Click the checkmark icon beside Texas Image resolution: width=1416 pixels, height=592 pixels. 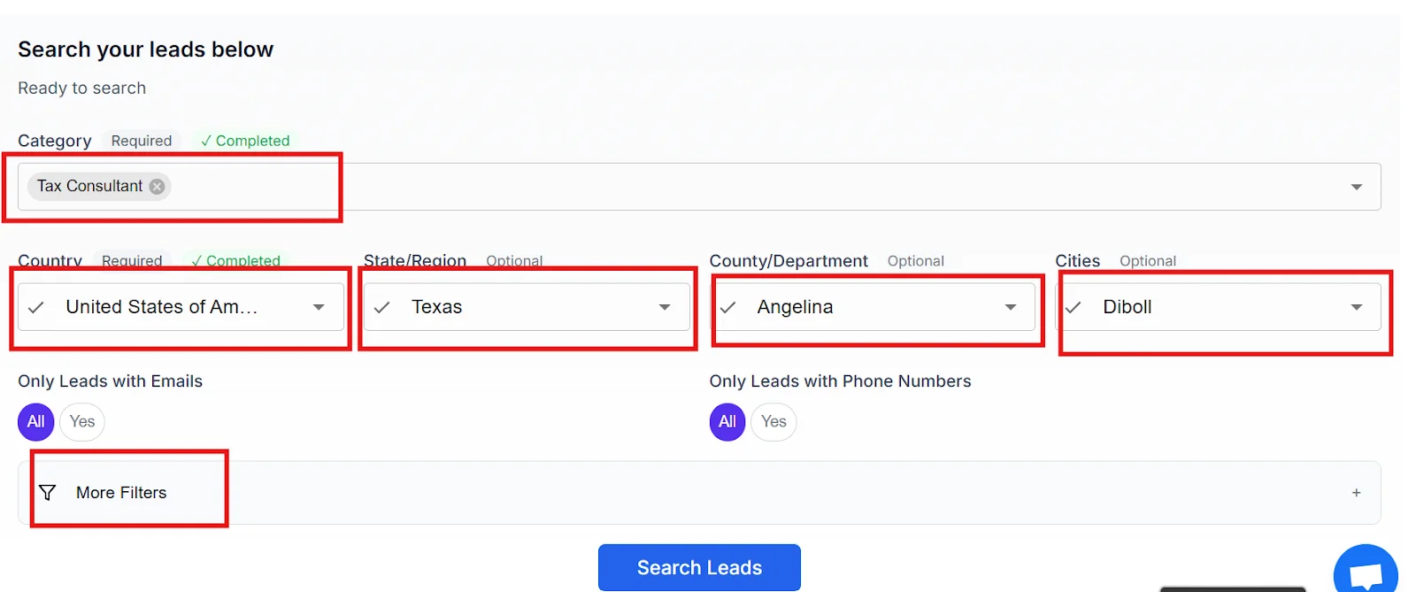pos(382,307)
